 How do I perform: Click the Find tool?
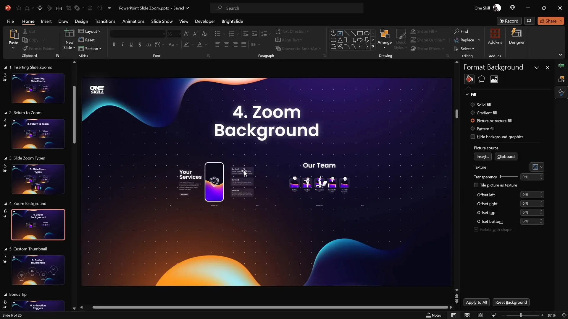click(x=461, y=31)
